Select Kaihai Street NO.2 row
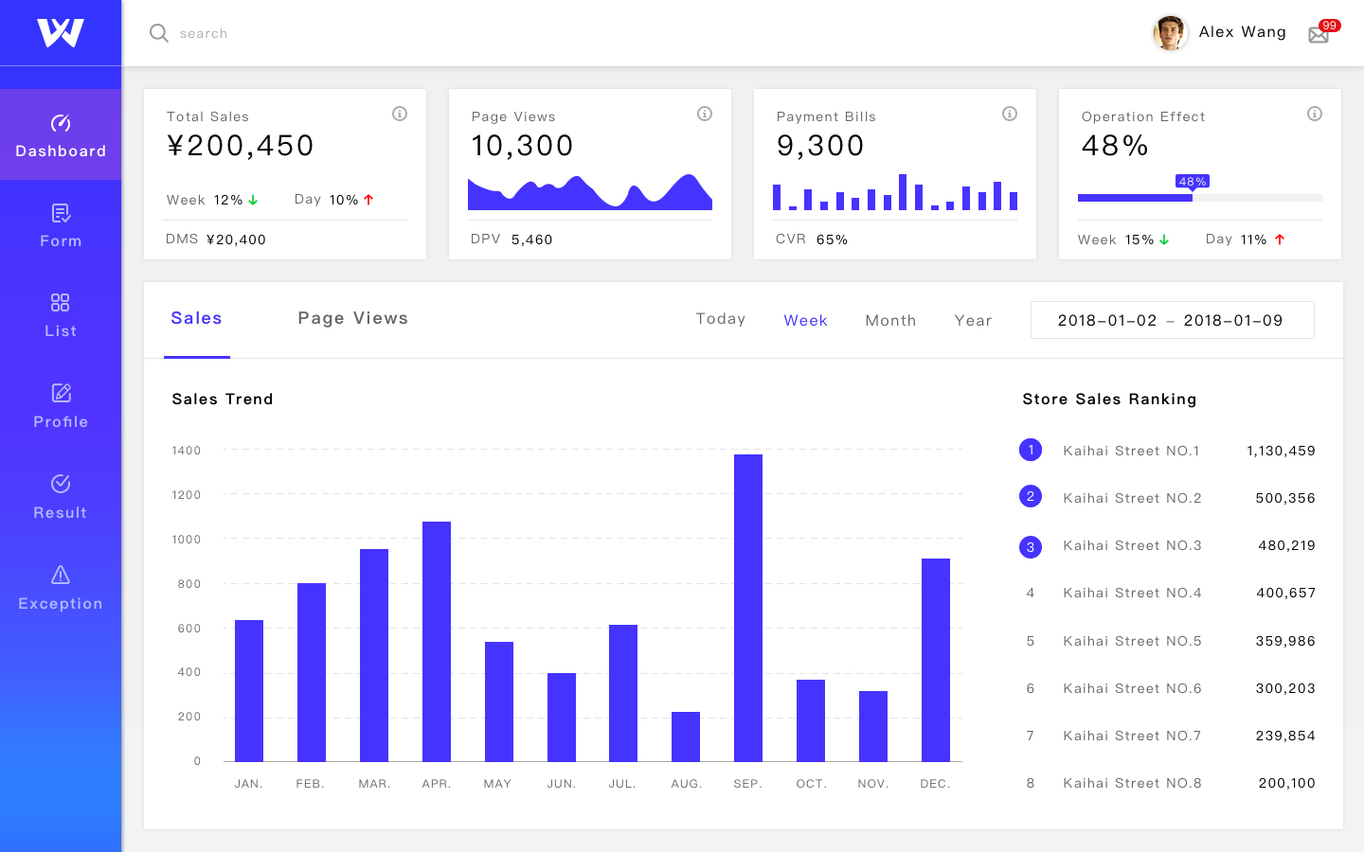 [1167, 498]
